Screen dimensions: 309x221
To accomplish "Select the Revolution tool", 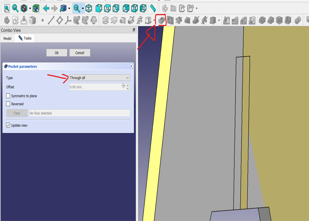I will [x=114, y=20].
